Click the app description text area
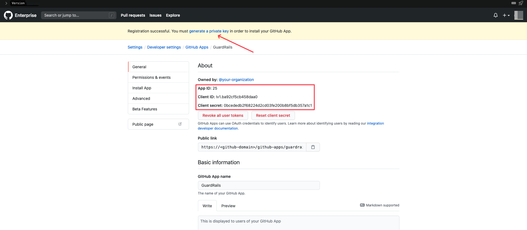Viewport: 527px width, 230px height. (299, 223)
